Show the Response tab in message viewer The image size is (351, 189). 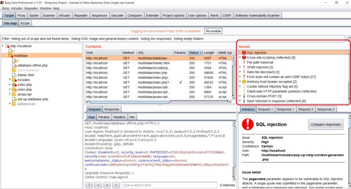pos(112,109)
